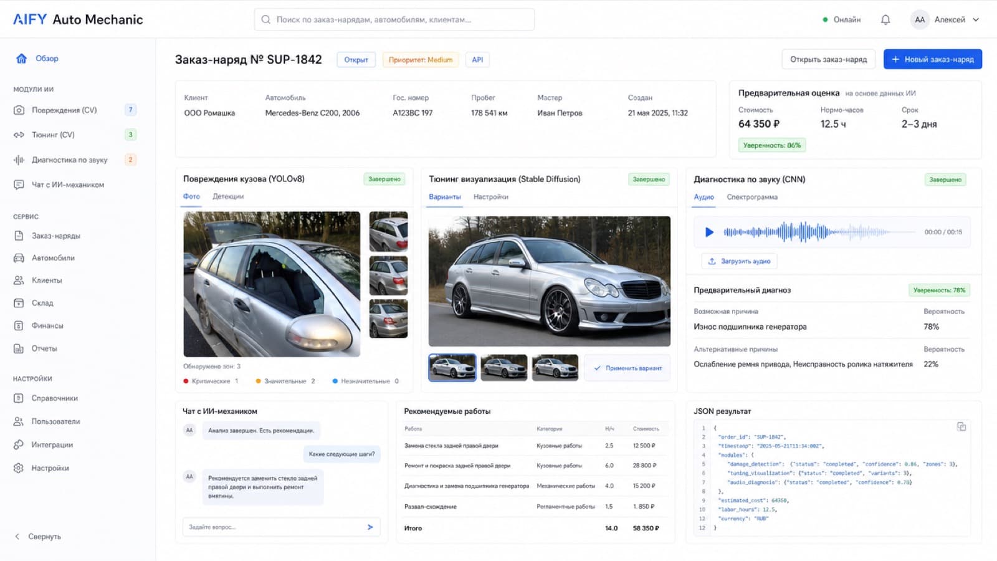
Task: Click the Автомобили car icon
Action: [x=19, y=257]
